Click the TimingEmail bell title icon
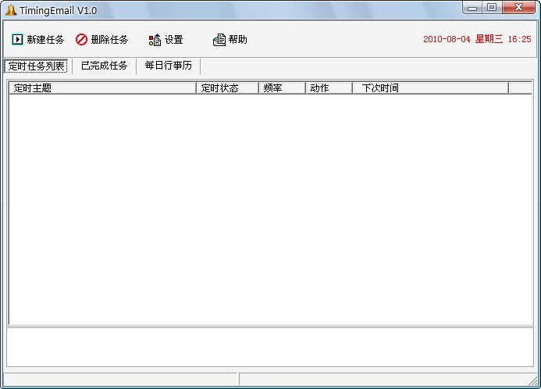Viewport: 541px width, 389px height. click(11, 10)
